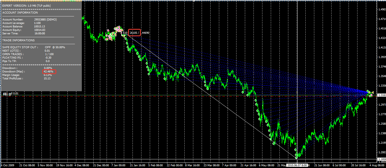Click the 1.2971 price axis label
This screenshot has width=386, height=168.
coord(382,105)
